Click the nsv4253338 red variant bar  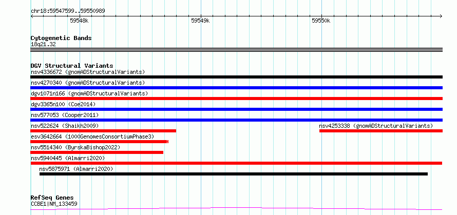click(381, 131)
